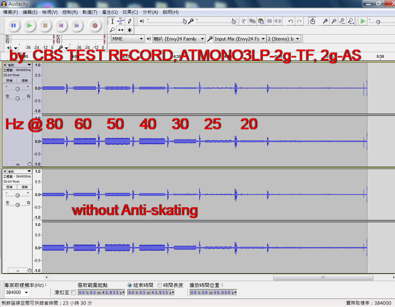This screenshot has height=307, width=395.
Task: Paste audio with the Paste icon
Action: click(x=261, y=22)
